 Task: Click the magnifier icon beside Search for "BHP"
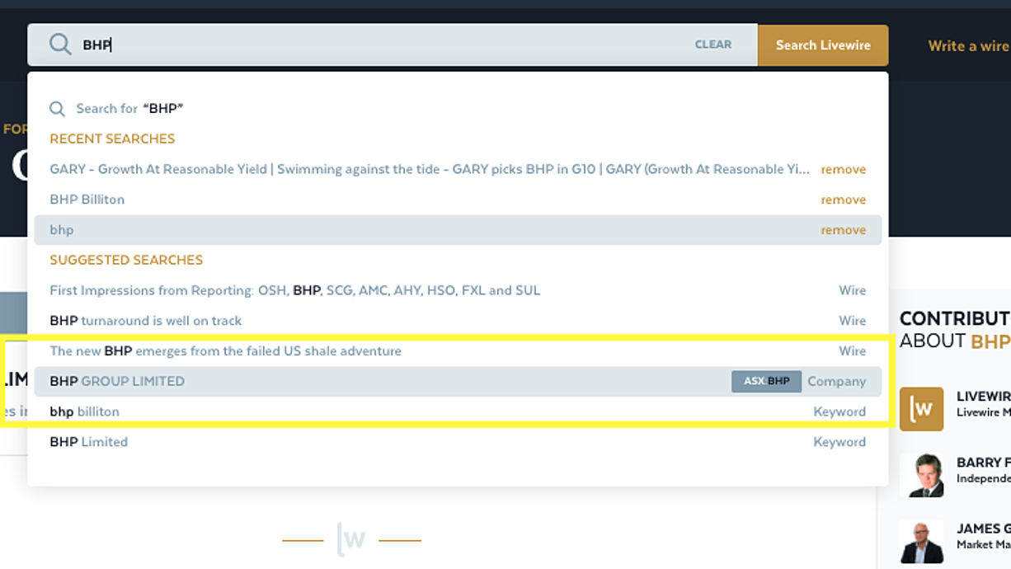point(57,109)
